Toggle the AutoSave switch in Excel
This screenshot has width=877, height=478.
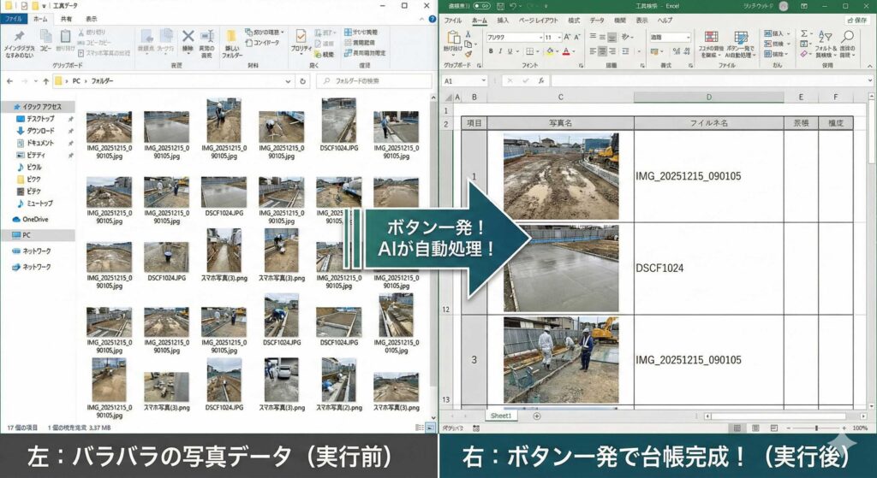click(x=480, y=5)
